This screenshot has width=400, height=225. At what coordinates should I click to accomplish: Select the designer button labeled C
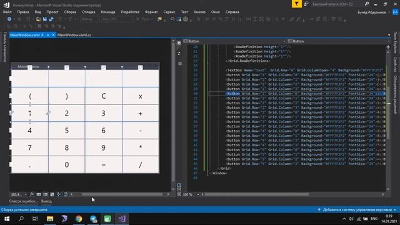[x=104, y=96]
